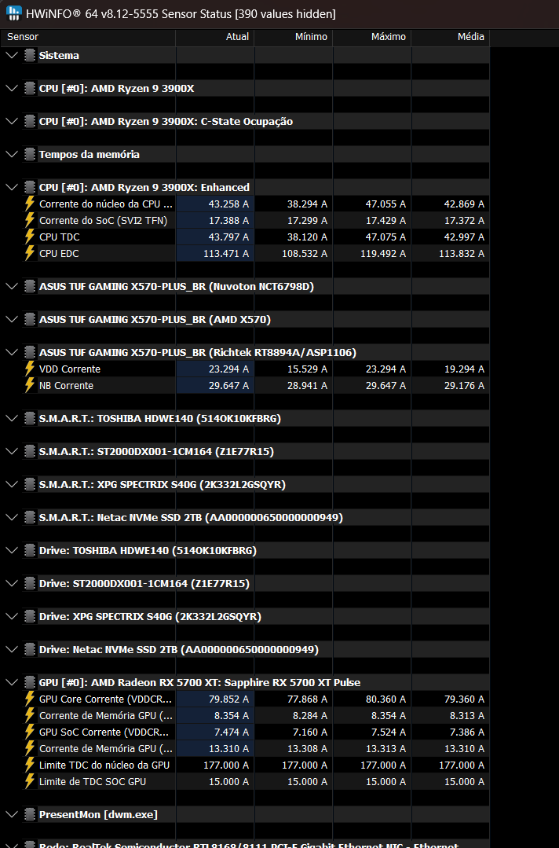
Task: Collapse the Drive: ST2000DX001 chevron
Action: tap(12, 583)
